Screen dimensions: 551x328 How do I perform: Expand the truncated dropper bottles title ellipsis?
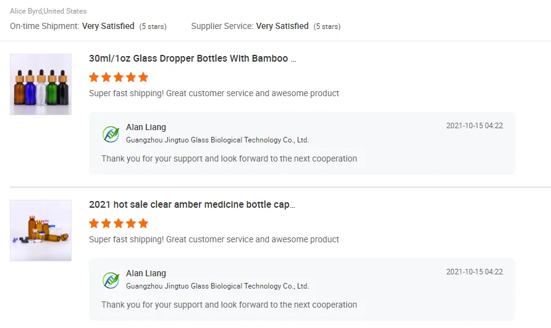293,59
